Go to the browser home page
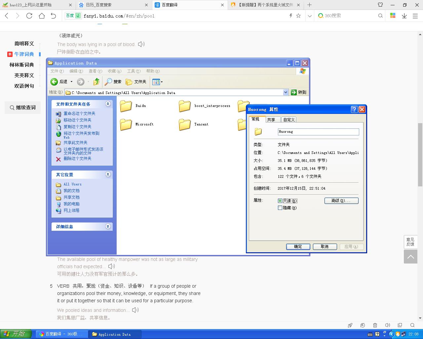The image size is (423, 339). point(42,16)
